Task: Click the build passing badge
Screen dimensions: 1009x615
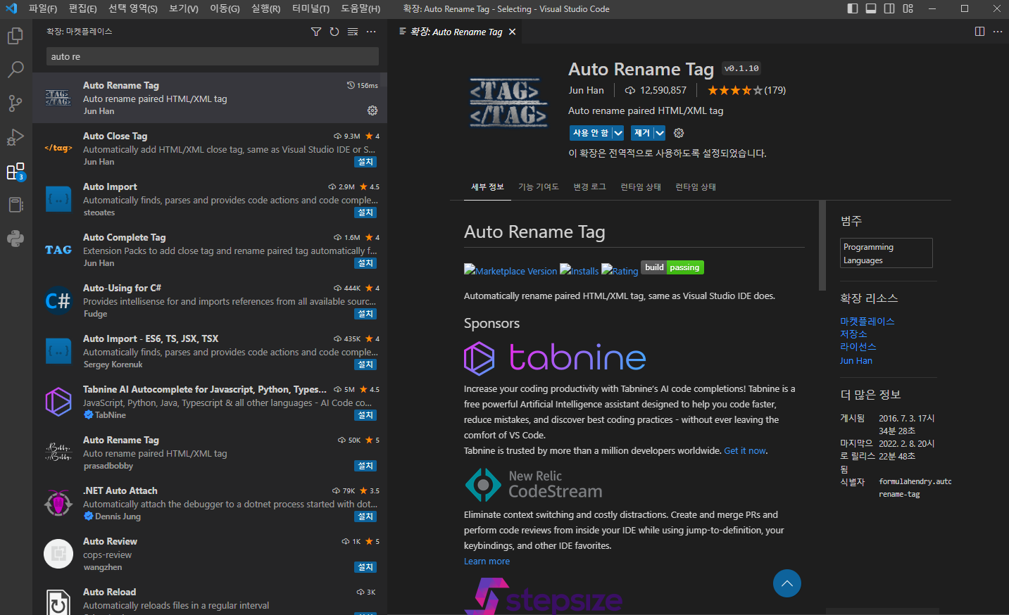Action: pyautogui.click(x=672, y=267)
